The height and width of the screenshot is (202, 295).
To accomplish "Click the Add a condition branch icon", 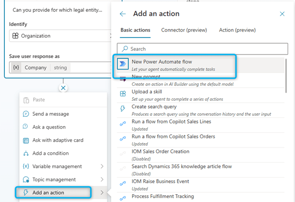I will coord(26,153).
